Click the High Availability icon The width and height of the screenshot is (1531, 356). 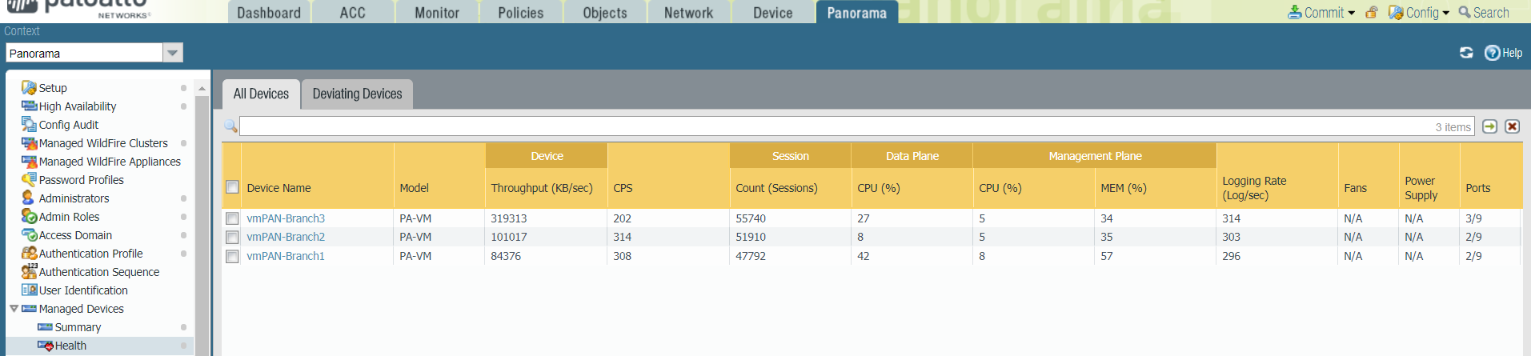[x=29, y=106]
